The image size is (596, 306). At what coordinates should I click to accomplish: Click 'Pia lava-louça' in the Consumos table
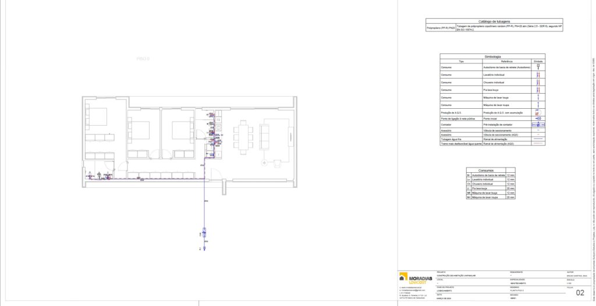coord(480,188)
